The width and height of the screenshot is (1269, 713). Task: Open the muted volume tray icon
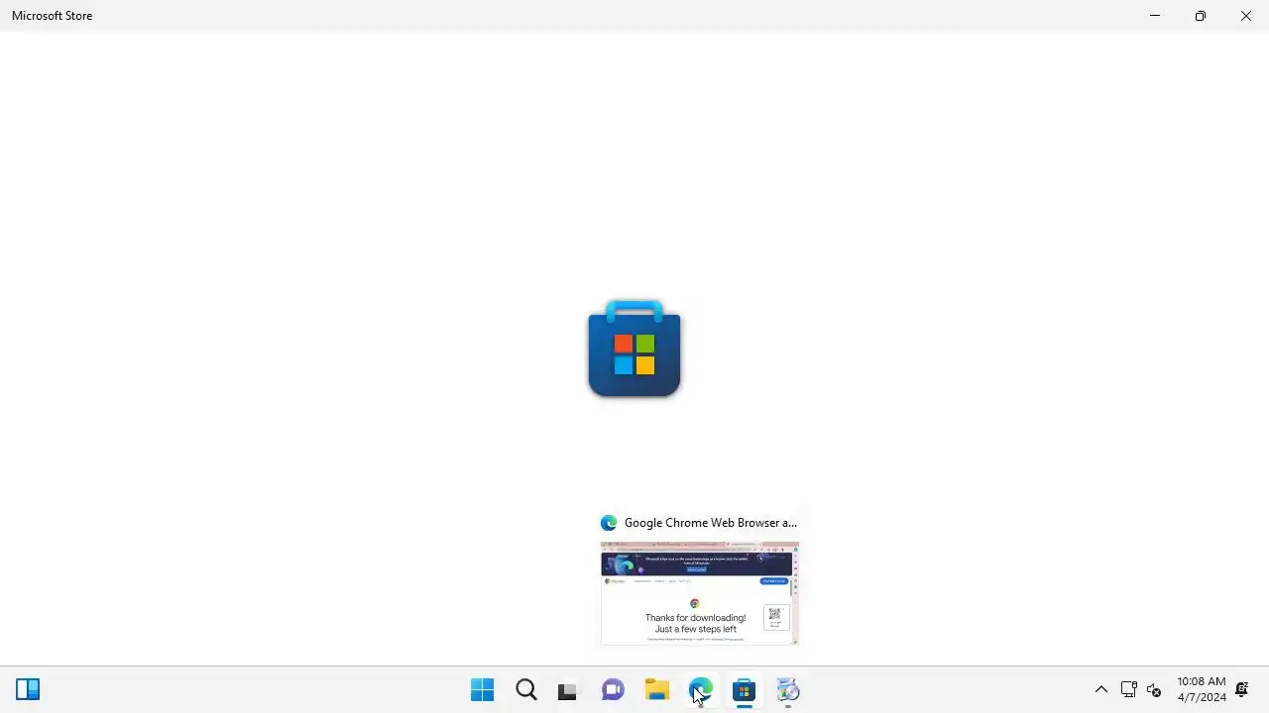pos(1154,689)
